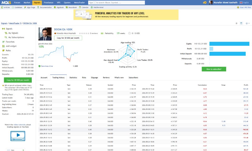Click the Equity bar

click(229, 44)
